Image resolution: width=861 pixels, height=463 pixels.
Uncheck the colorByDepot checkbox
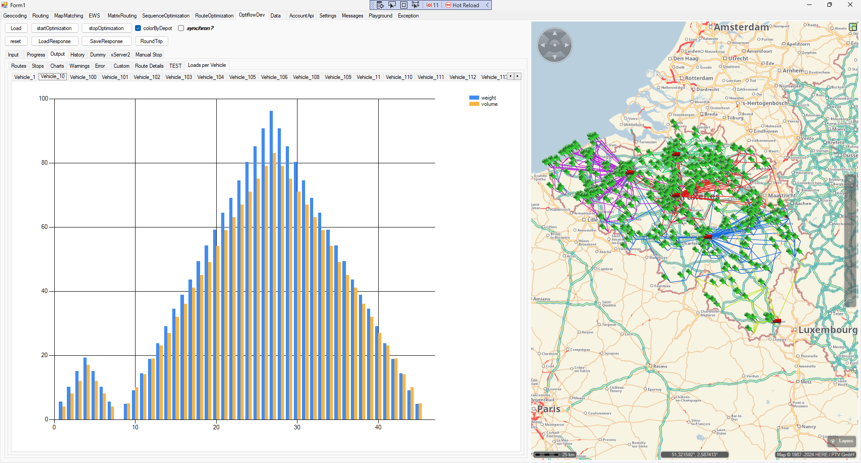(x=138, y=28)
